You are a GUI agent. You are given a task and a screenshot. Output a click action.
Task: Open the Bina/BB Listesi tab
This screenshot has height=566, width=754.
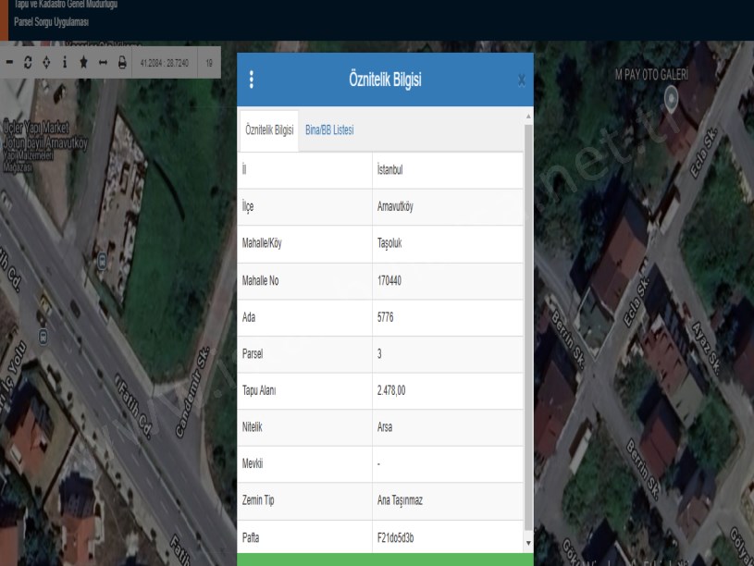pyautogui.click(x=329, y=130)
